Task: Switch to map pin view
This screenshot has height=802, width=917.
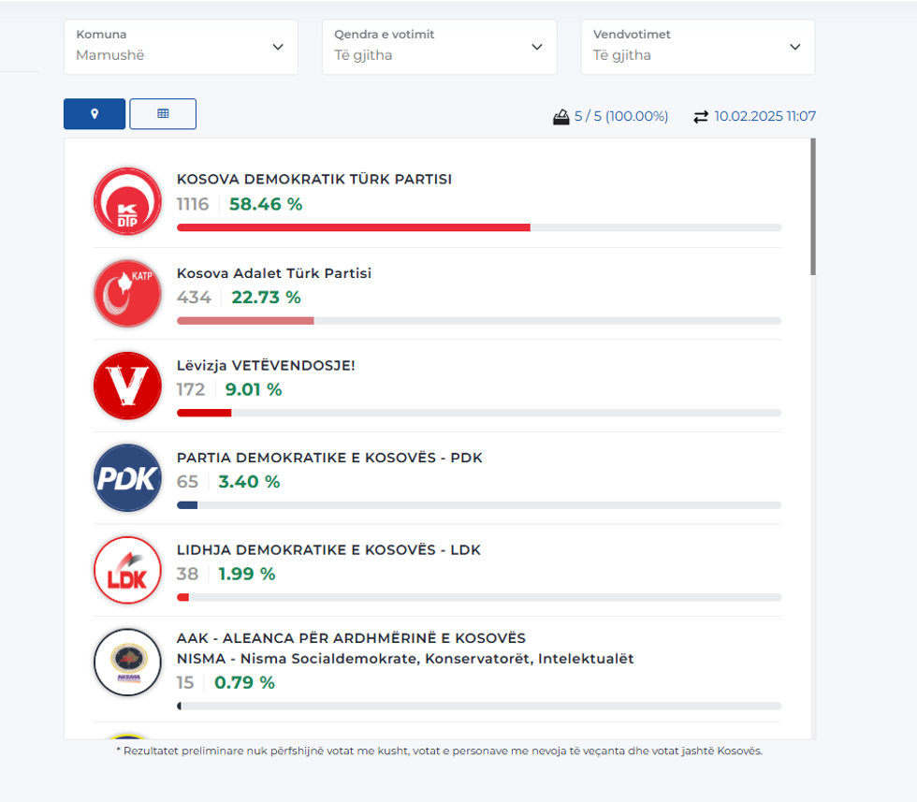Action: click(x=95, y=113)
